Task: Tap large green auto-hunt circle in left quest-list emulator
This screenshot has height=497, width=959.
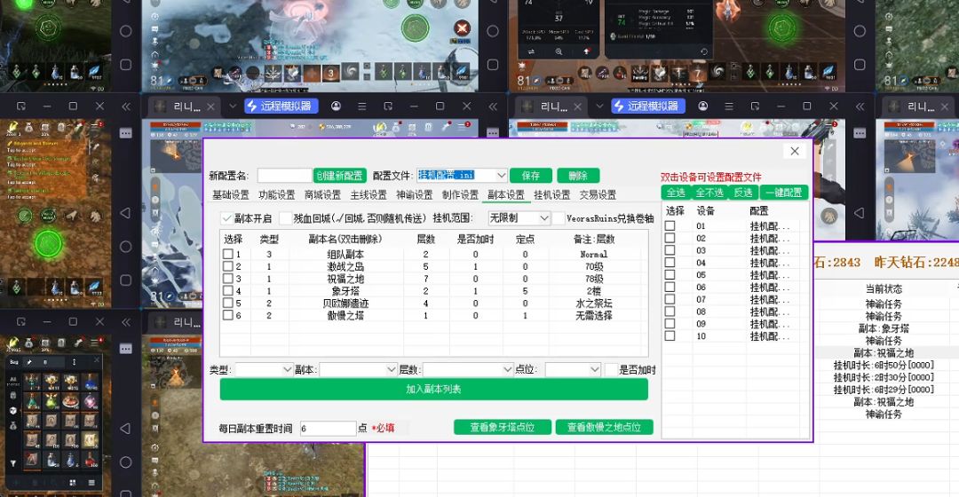Action: pyautogui.click(x=48, y=244)
